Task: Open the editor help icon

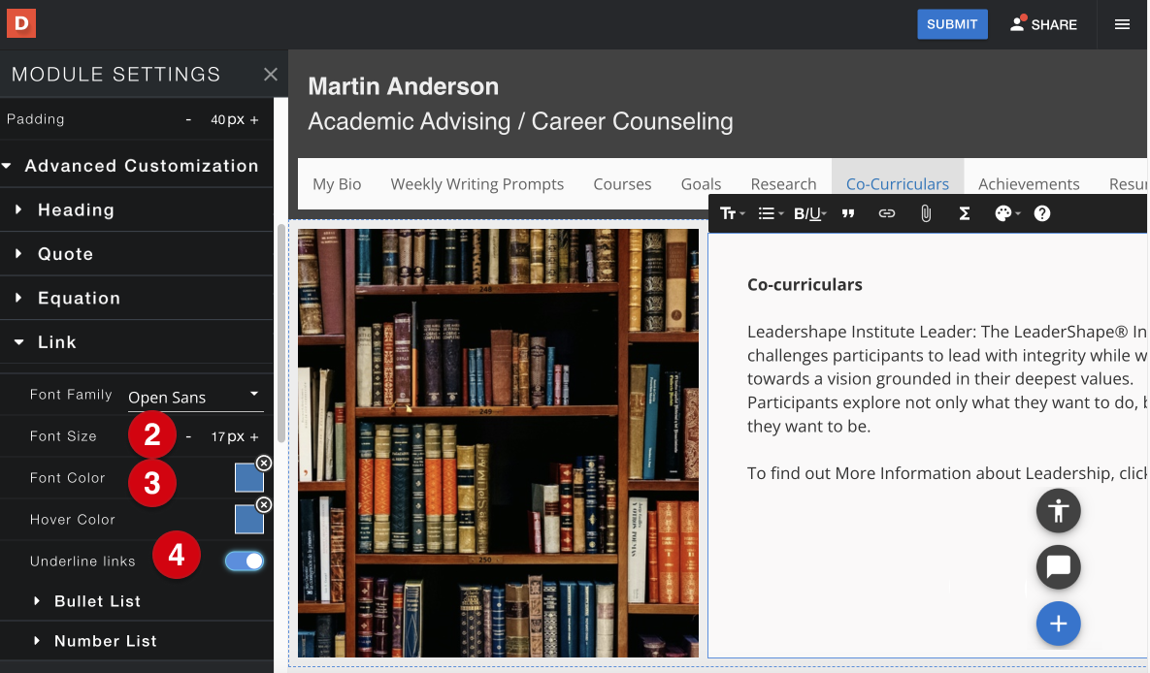Action: click(x=1042, y=213)
